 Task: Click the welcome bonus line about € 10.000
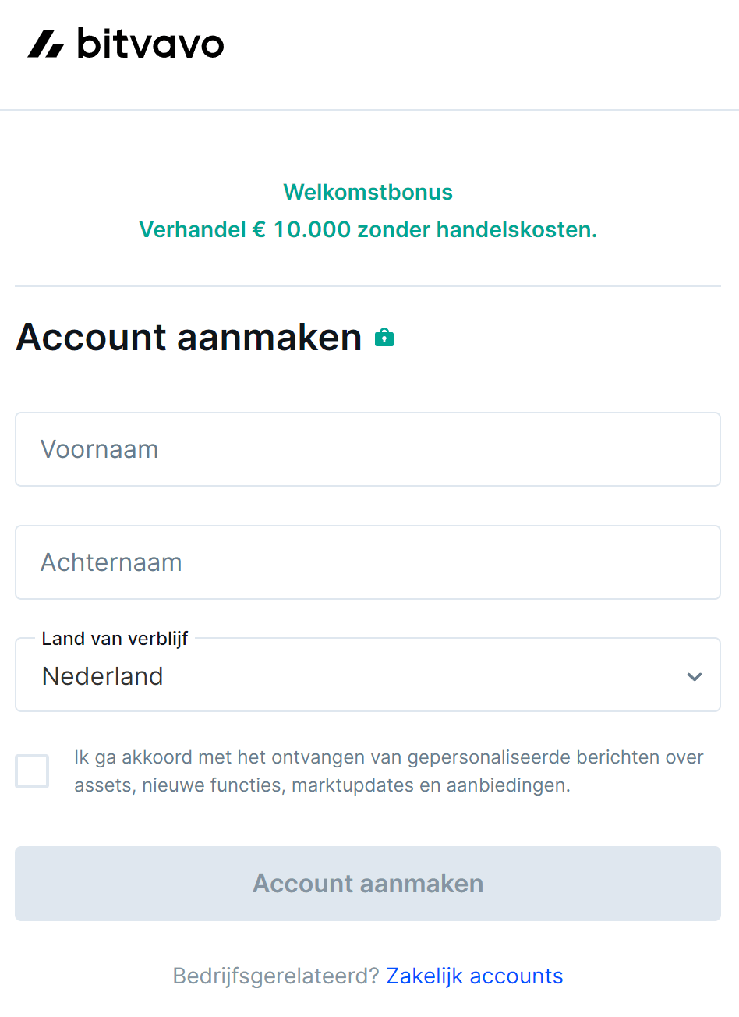(368, 229)
